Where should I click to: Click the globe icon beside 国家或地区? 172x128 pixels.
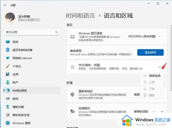(72, 94)
